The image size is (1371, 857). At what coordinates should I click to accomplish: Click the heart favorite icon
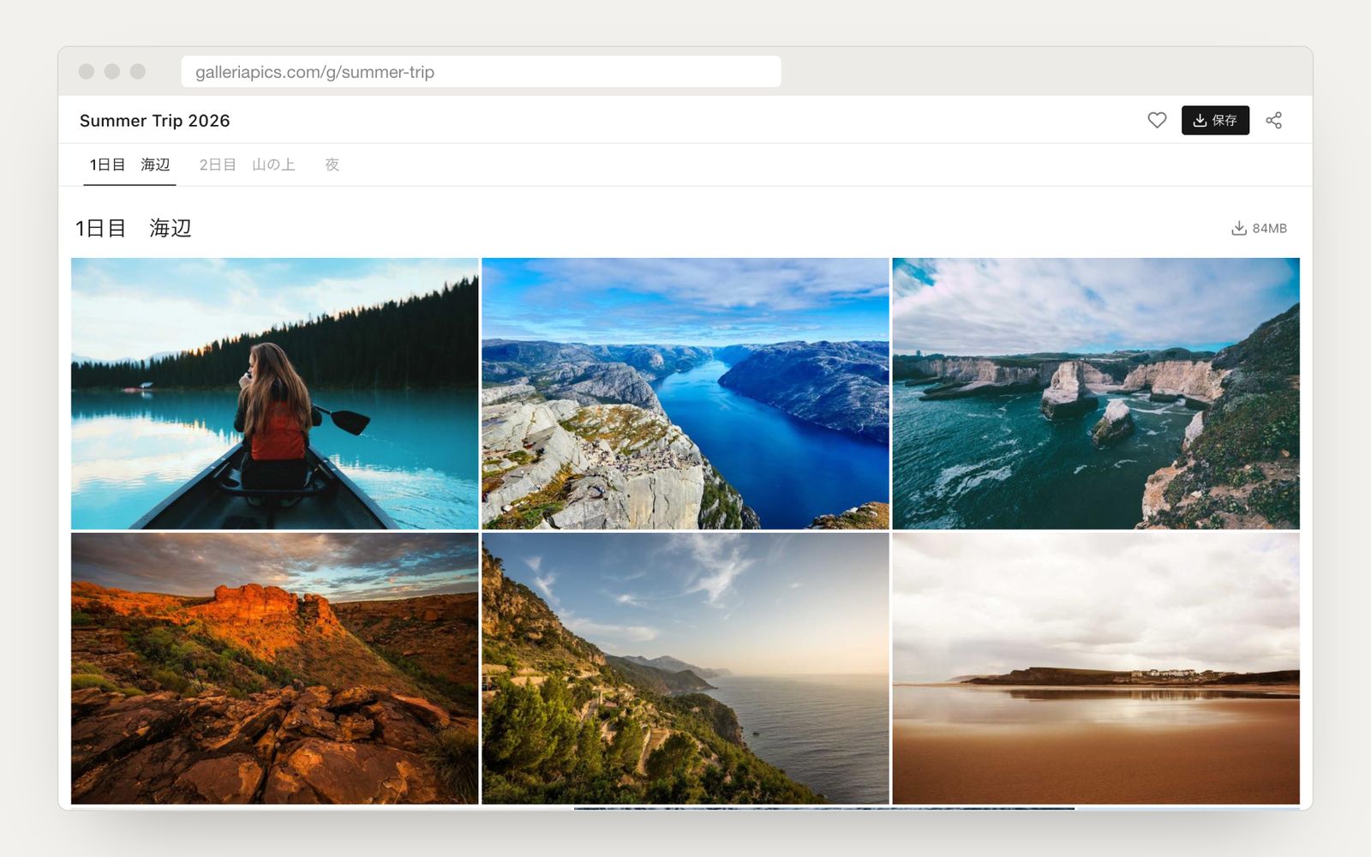point(1157,120)
